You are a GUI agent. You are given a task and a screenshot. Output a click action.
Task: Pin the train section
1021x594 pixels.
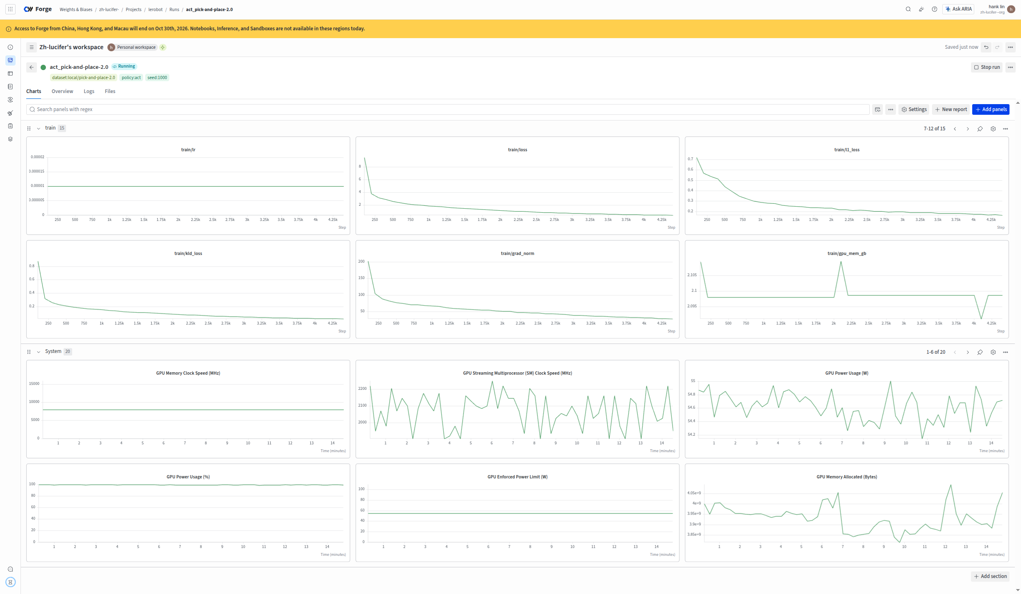[x=980, y=129]
